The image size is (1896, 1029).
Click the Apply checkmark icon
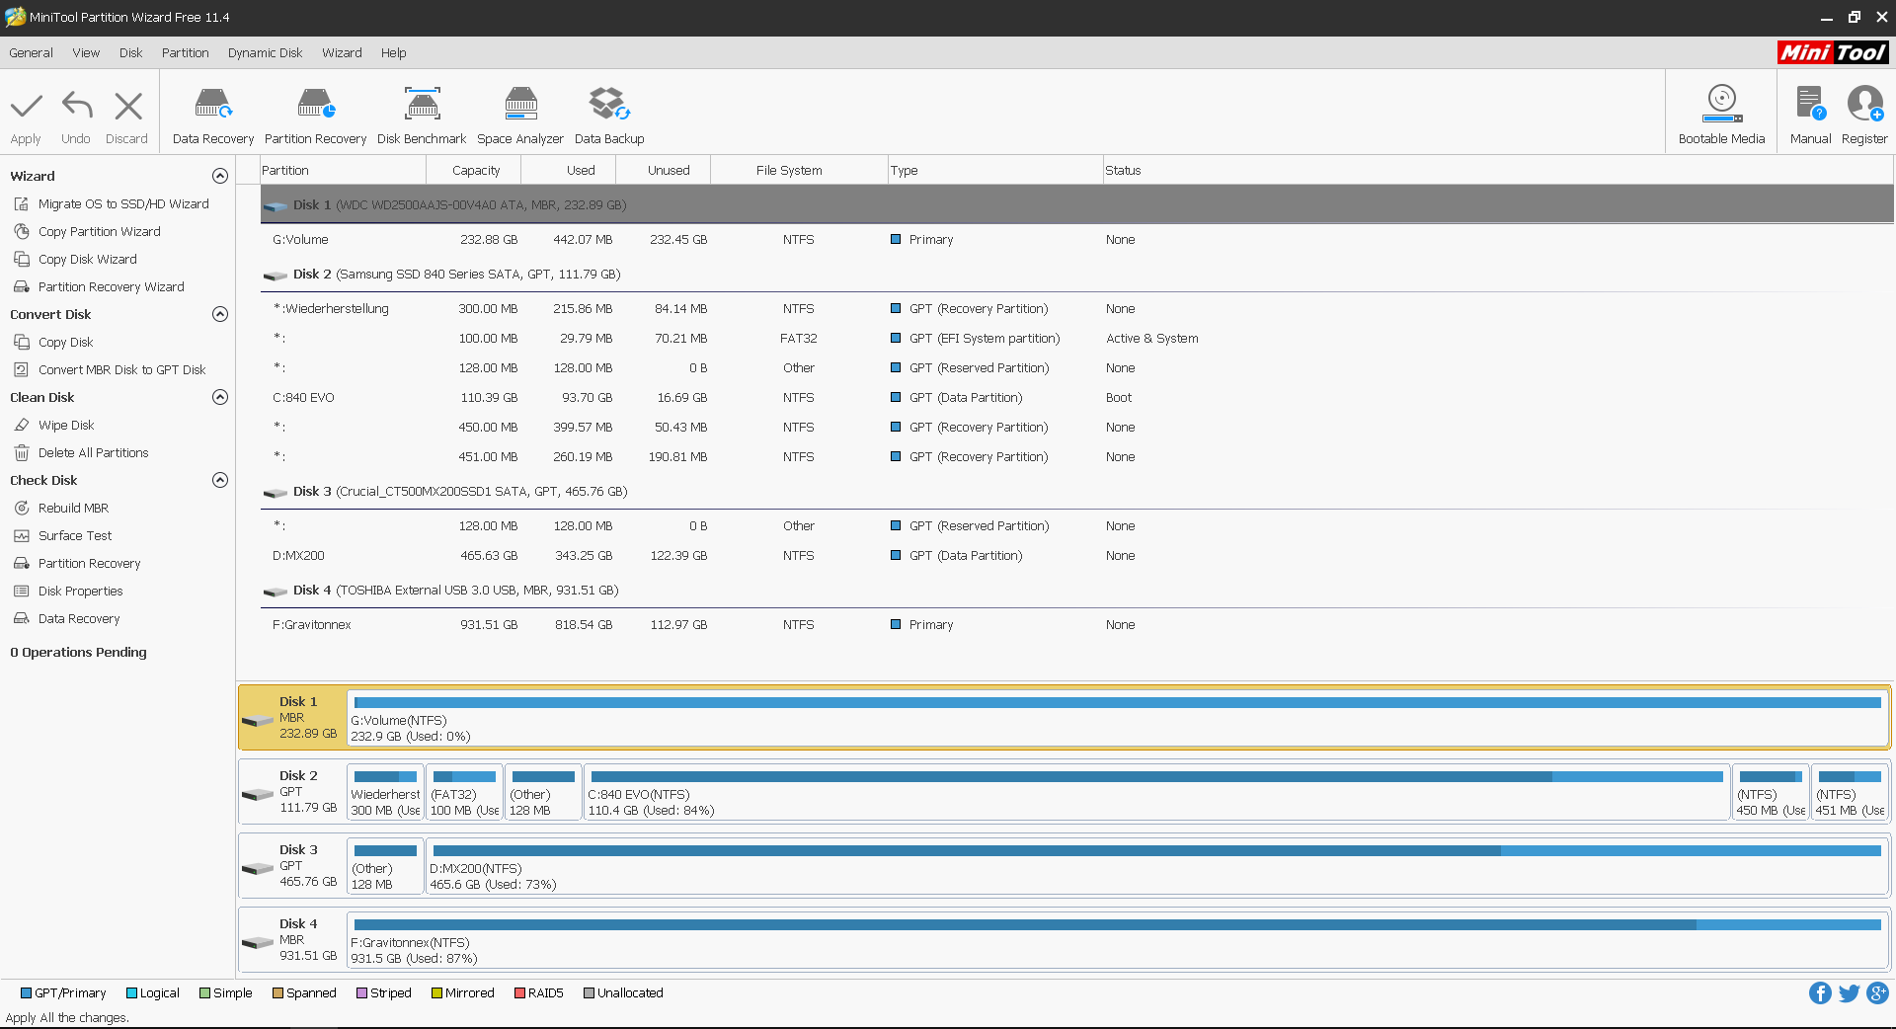(x=27, y=106)
